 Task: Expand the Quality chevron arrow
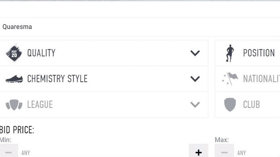[195, 53]
